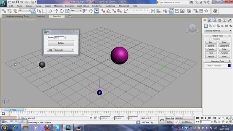Viewport: 233px width, 131px height.
Task: Open the 'View' reference coordinate dropdown
Action: (76, 10)
